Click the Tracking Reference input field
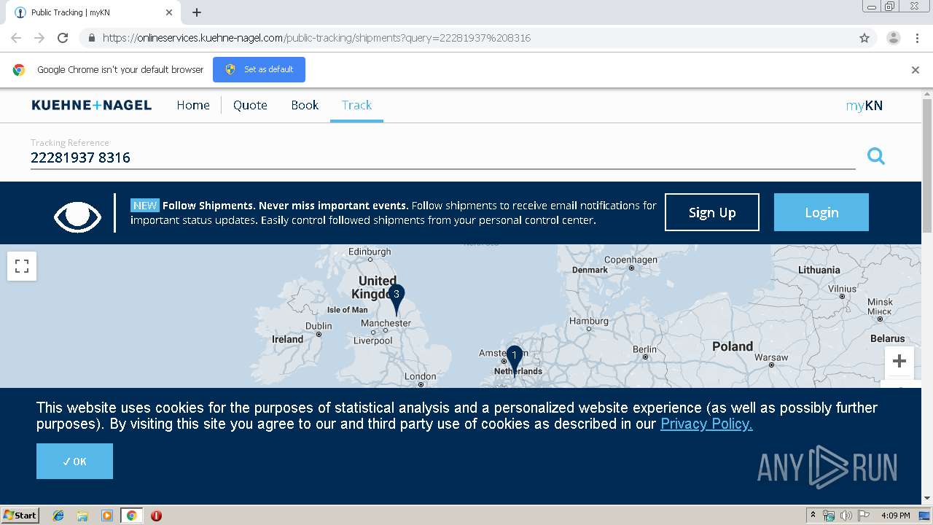Viewport: 933px width, 525px height. [442, 157]
